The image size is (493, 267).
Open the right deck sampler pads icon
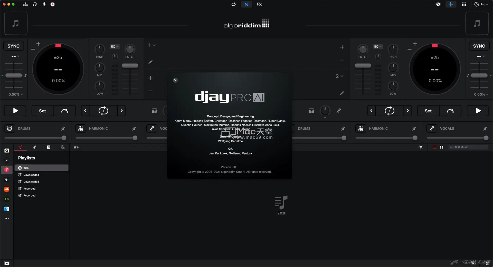tap(311, 111)
